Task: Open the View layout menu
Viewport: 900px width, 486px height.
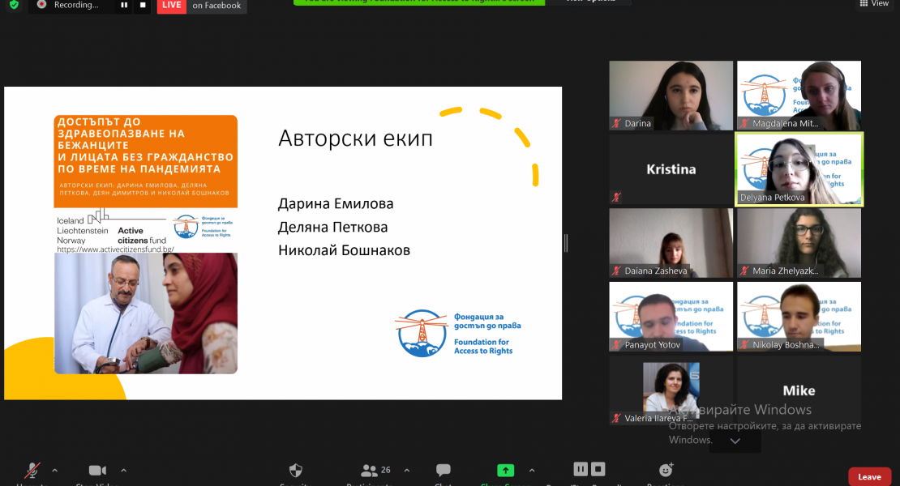Action: coord(874,3)
